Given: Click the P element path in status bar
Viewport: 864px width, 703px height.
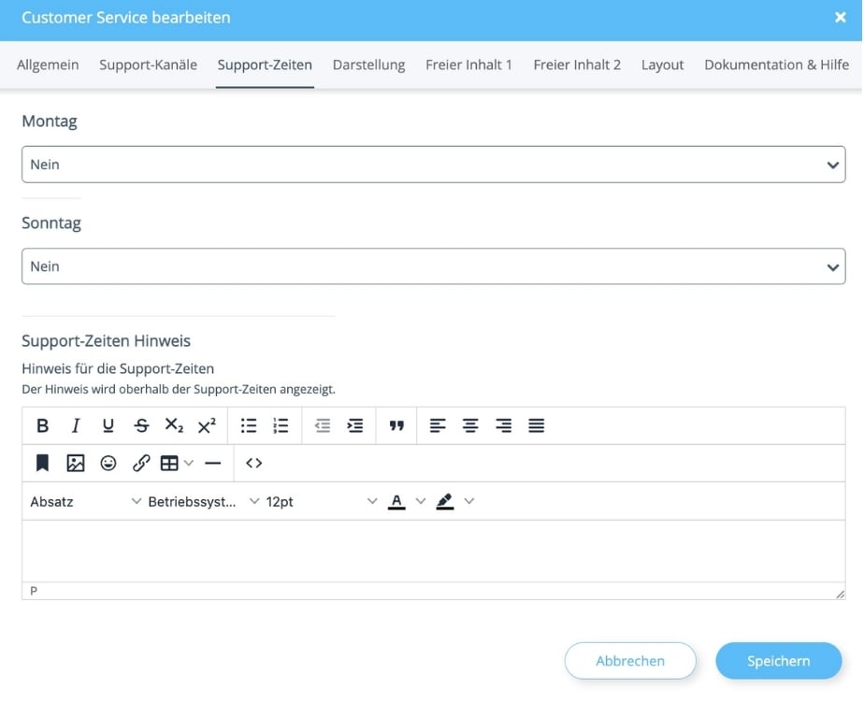Looking at the screenshot, I should 34,591.
